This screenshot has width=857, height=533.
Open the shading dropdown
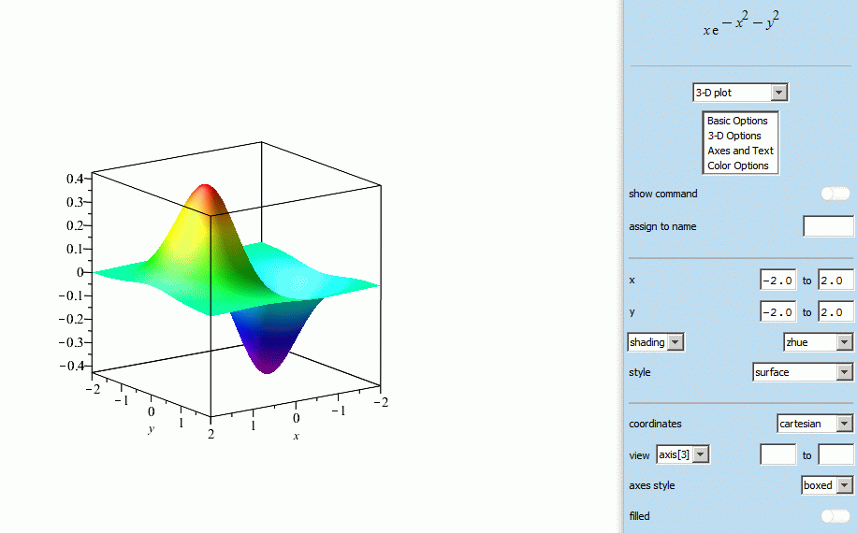coord(656,342)
